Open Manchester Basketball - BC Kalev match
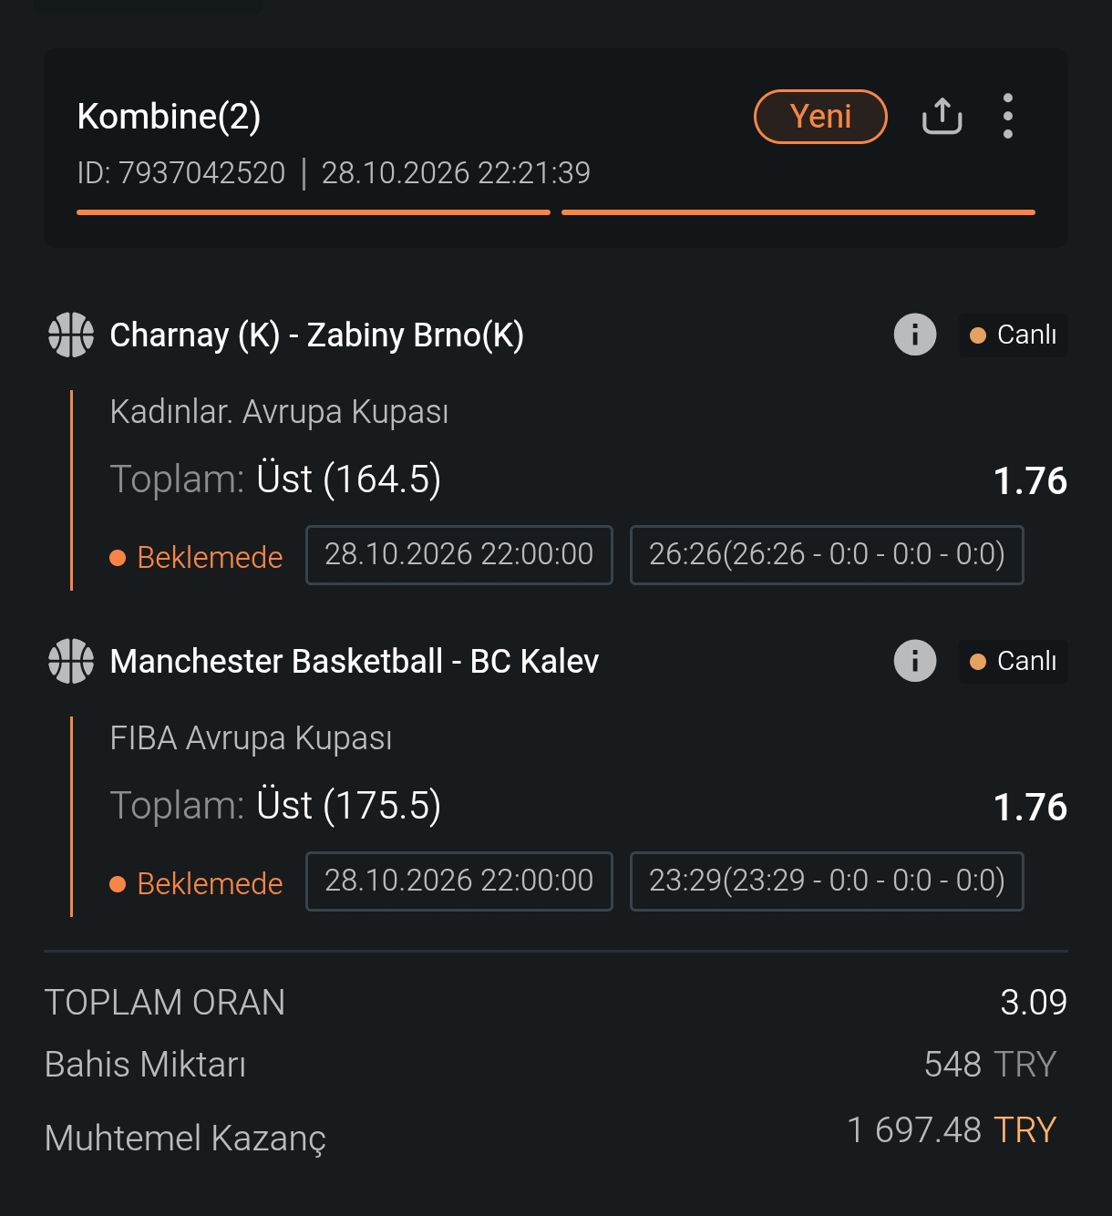Screen dimensions: 1112x1216 [x=354, y=661]
